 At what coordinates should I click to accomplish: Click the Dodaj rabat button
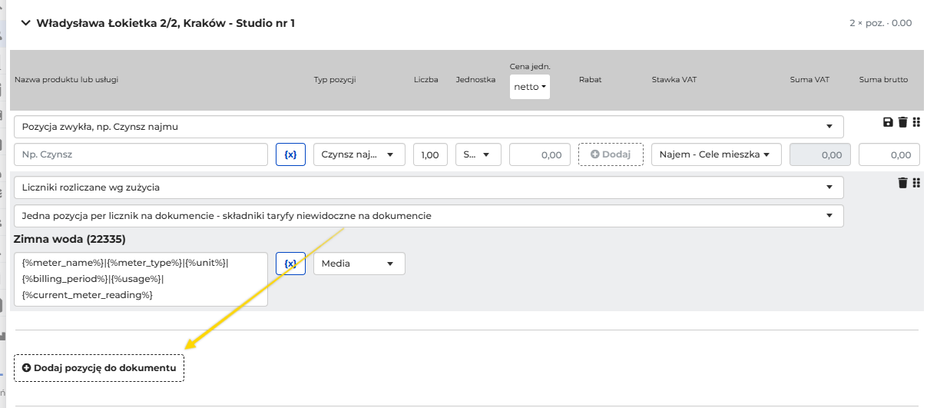(x=611, y=154)
